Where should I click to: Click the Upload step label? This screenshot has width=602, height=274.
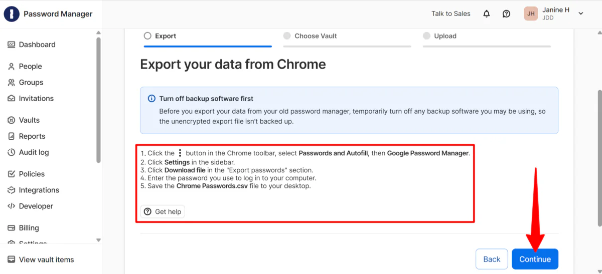pyautogui.click(x=445, y=36)
